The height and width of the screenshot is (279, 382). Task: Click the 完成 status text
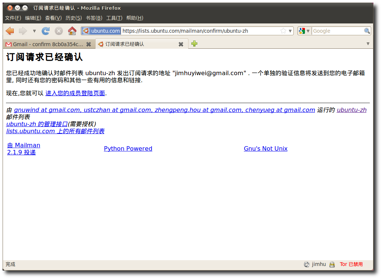pyautogui.click(x=10, y=264)
